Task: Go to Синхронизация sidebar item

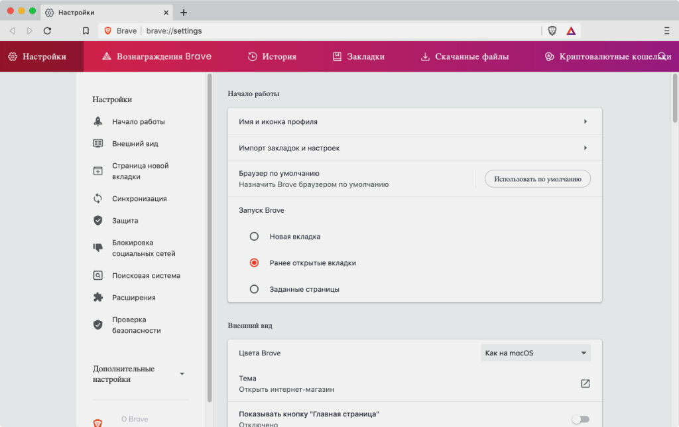Action: click(x=139, y=198)
